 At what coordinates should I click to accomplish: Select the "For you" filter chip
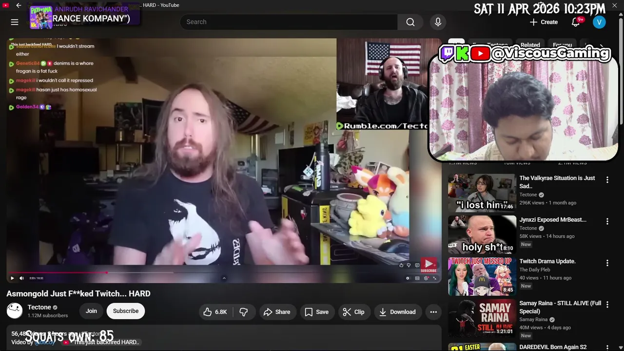[x=563, y=45]
